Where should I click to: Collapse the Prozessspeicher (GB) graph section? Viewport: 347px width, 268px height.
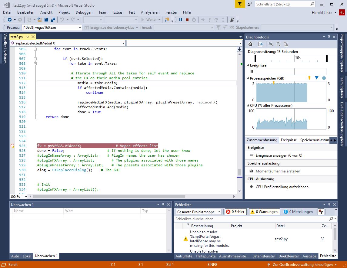click(x=248, y=78)
